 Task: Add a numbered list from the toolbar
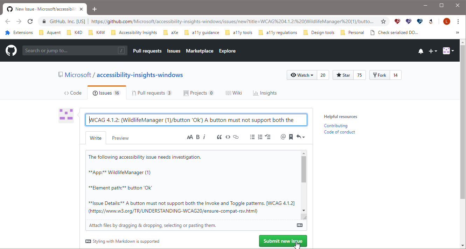tap(260, 137)
